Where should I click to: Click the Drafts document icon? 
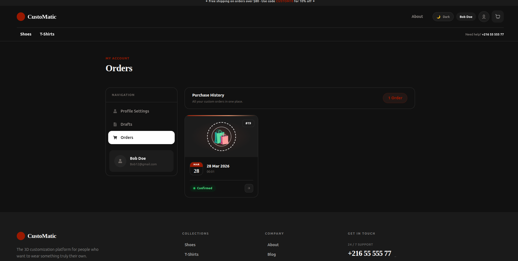click(115, 124)
